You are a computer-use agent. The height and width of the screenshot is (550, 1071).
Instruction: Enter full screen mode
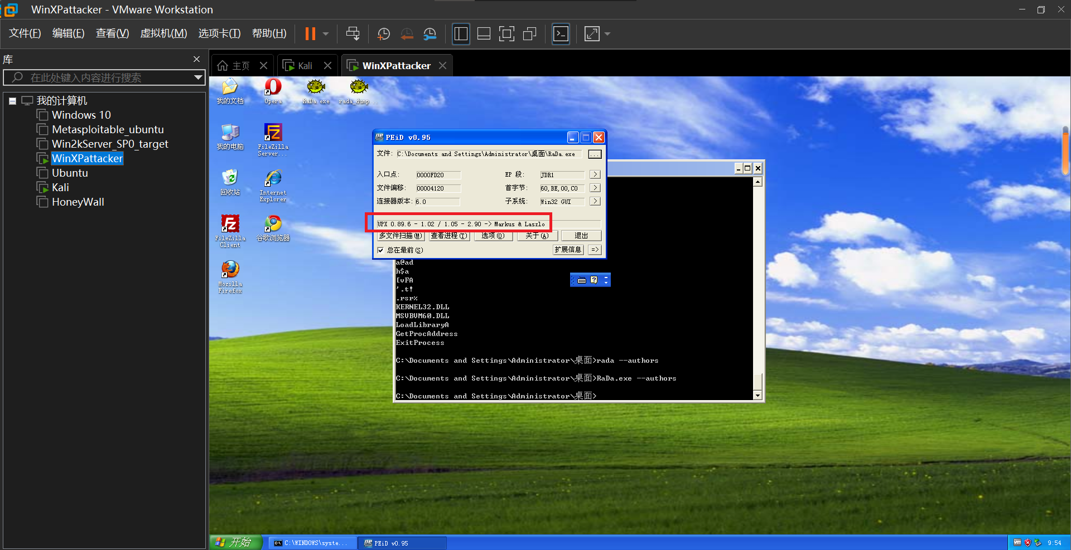click(506, 34)
